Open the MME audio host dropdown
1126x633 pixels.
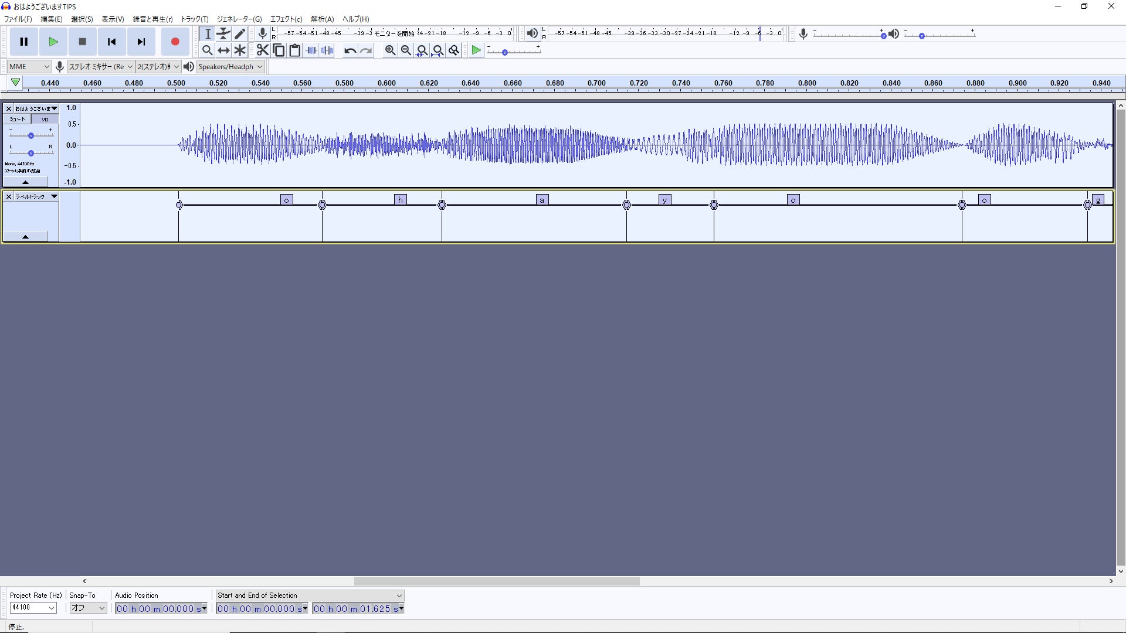click(29, 67)
